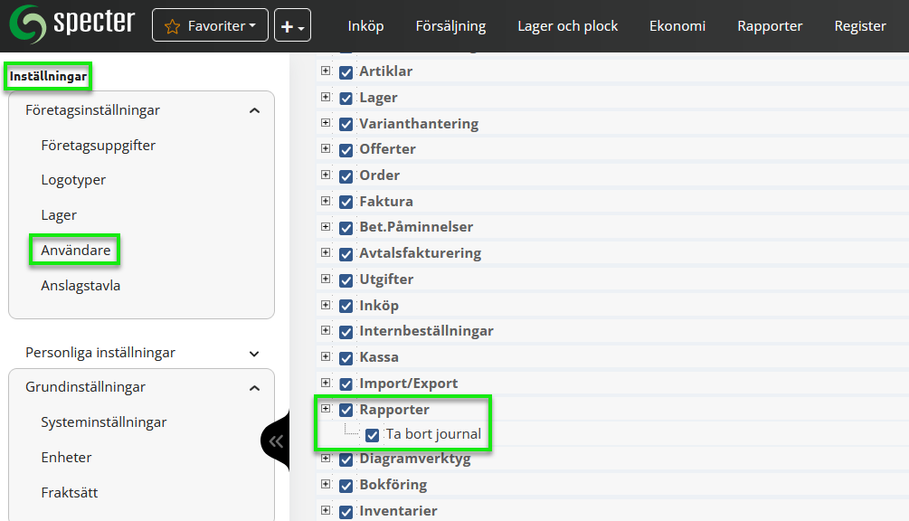Click the plus icon beside Faktura
The image size is (909, 521).
326,201
